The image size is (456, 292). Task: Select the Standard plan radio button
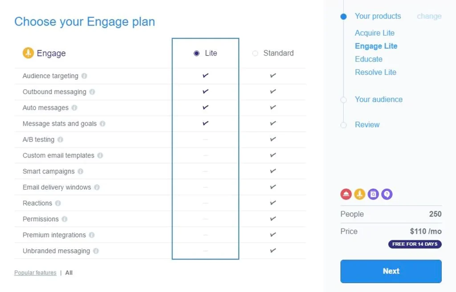pyautogui.click(x=255, y=53)
